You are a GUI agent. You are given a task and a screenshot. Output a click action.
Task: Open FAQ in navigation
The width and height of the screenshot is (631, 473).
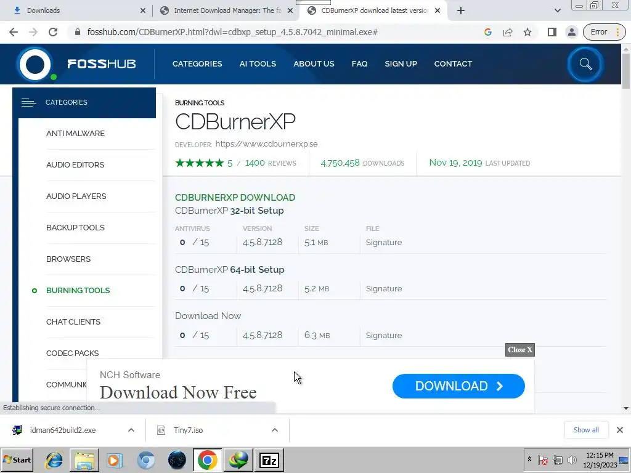pos(359,63)
